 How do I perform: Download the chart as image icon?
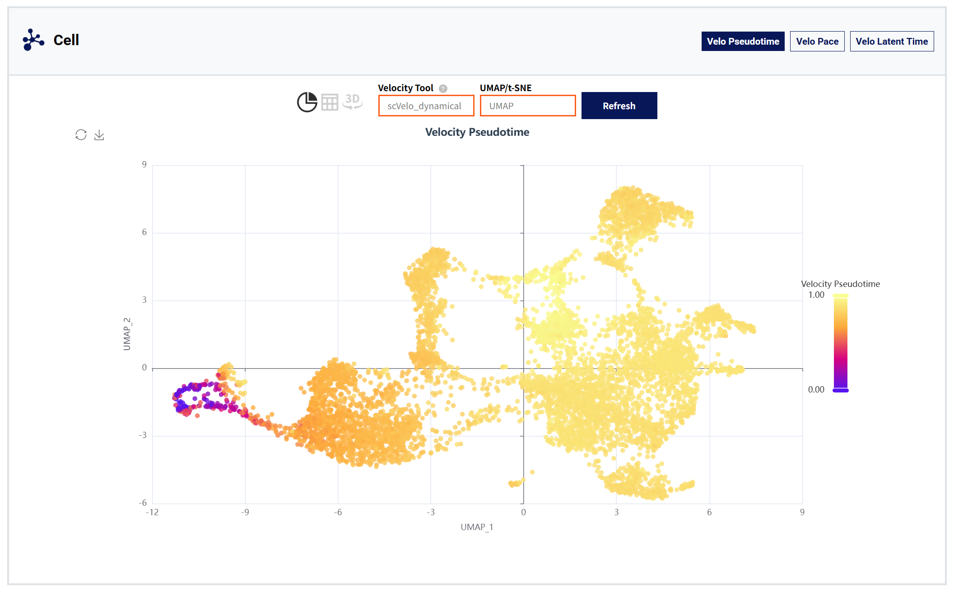pyautogui.click(x=99, y=135)
